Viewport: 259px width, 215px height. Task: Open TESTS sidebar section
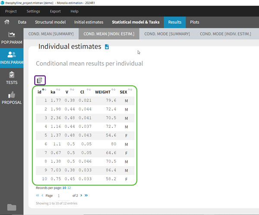[12, 78]
